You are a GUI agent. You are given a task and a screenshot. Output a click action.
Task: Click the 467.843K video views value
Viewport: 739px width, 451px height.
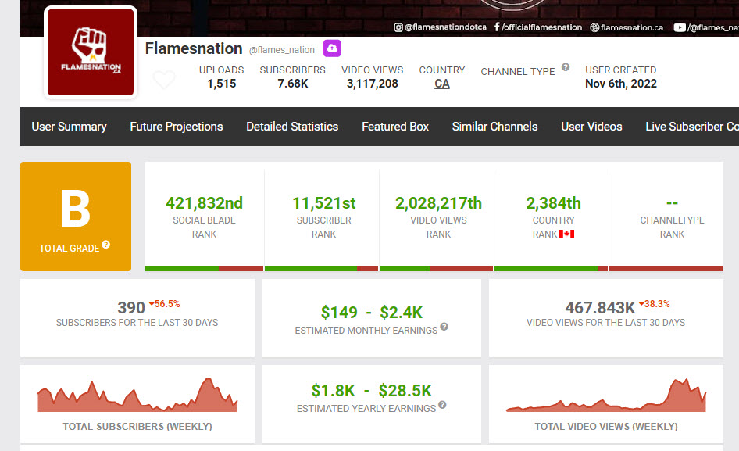point(600,308)
